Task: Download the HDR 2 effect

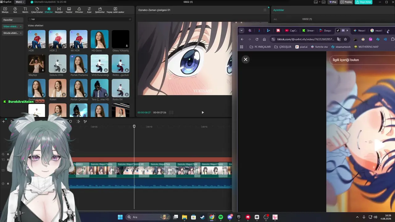Action: click(x=64, y=46)
